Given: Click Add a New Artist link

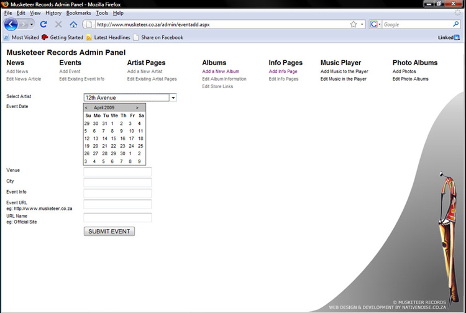Looking at the screenshot, I should [x=145, y=71].
